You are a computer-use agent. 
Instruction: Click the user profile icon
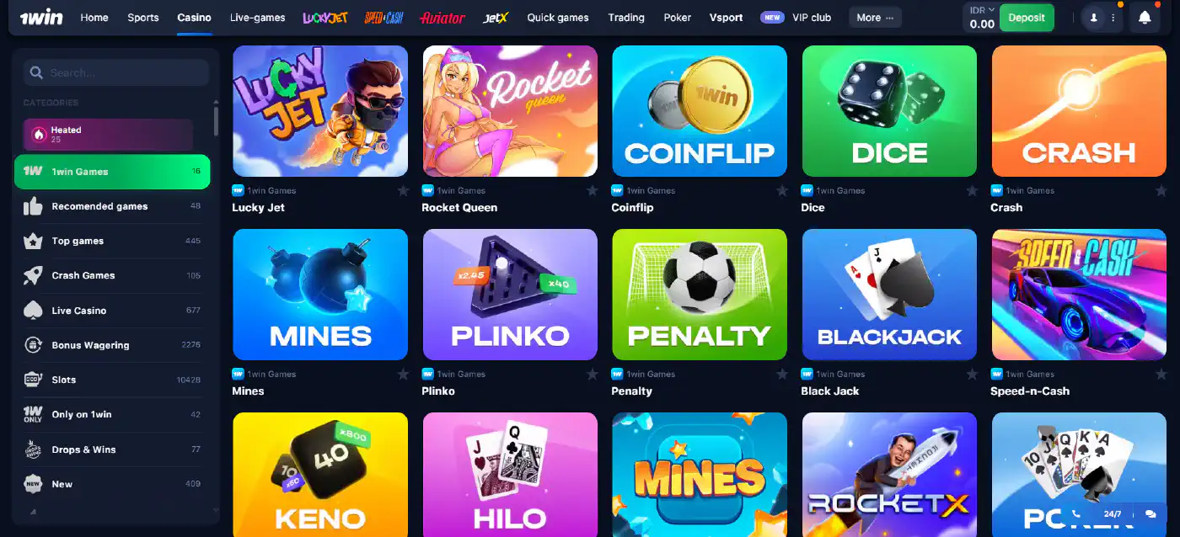coord(1094,18)
